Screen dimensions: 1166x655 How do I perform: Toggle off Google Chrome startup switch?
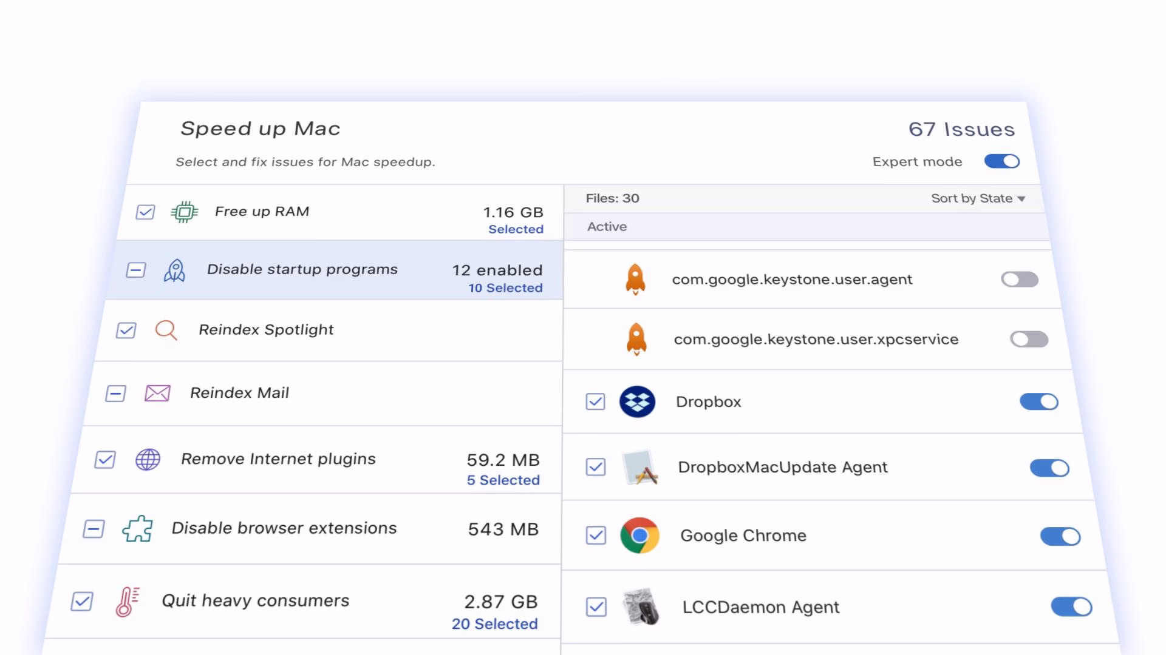coord(1060,536)
